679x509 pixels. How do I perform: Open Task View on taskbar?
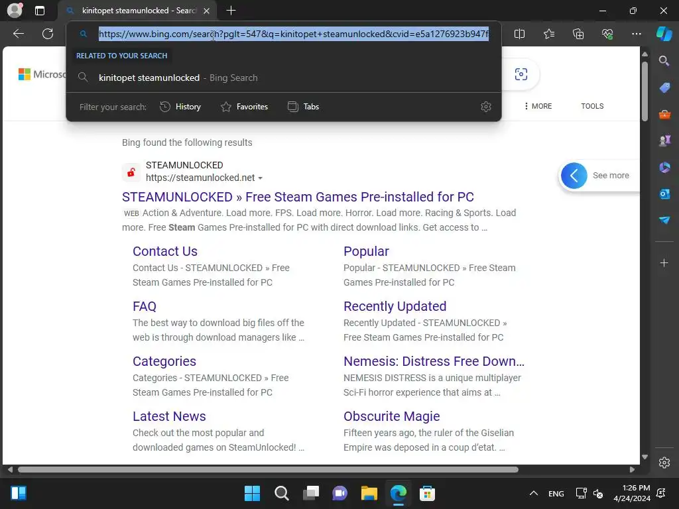click(310, 493)
